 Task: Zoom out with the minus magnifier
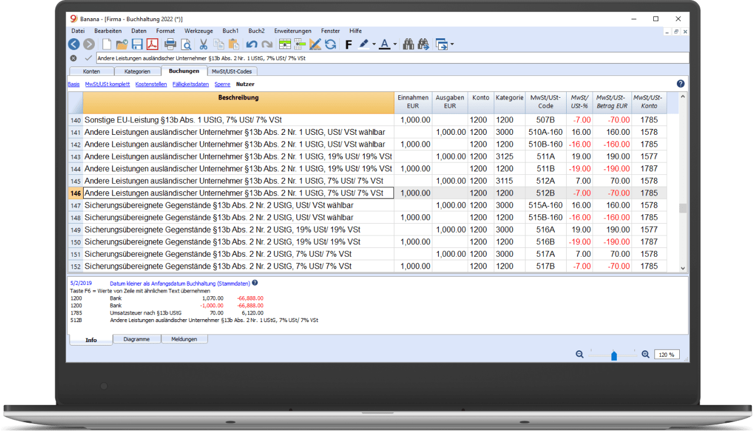click(x=580, y=354)
